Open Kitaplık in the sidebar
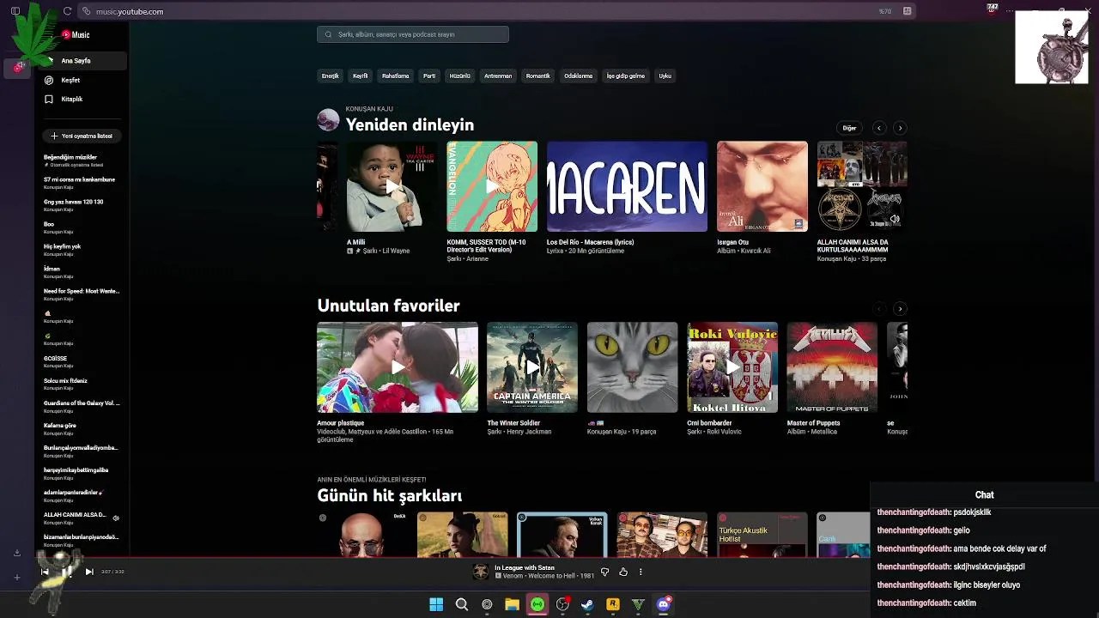This screenshot has height=618, width=1099. coord(83,99)
